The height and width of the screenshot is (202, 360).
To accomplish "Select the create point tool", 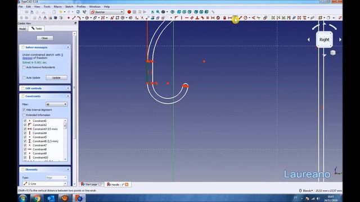I will coord(69,17).
